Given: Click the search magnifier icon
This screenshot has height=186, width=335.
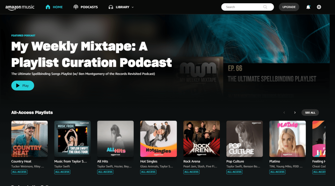Looking at the screenshot, I should coord(265,7).
